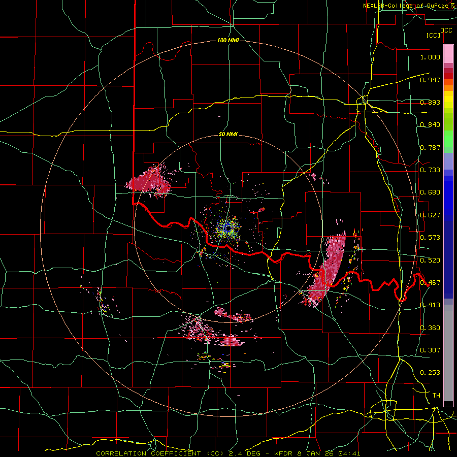Select the 0.253 scale value

tap(430, 373)
